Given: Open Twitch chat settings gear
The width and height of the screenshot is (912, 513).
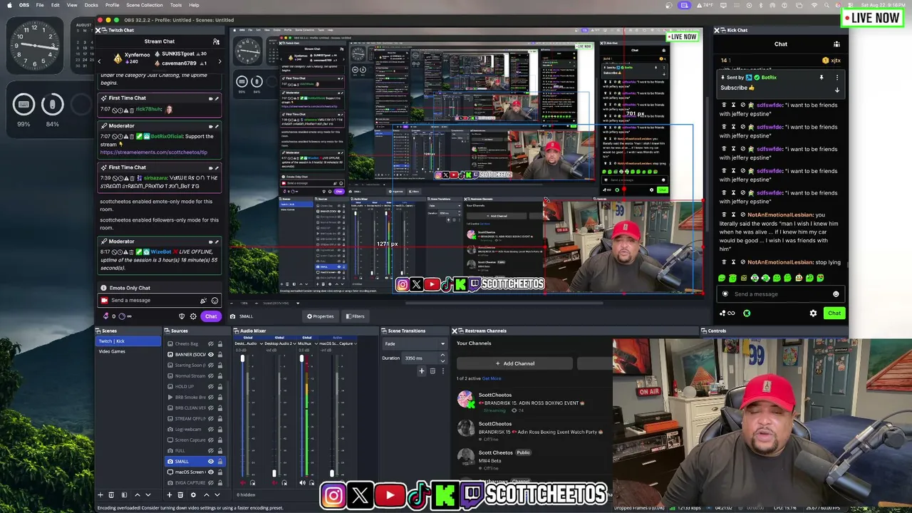Looking at the screenshot, I should (193, 316).
